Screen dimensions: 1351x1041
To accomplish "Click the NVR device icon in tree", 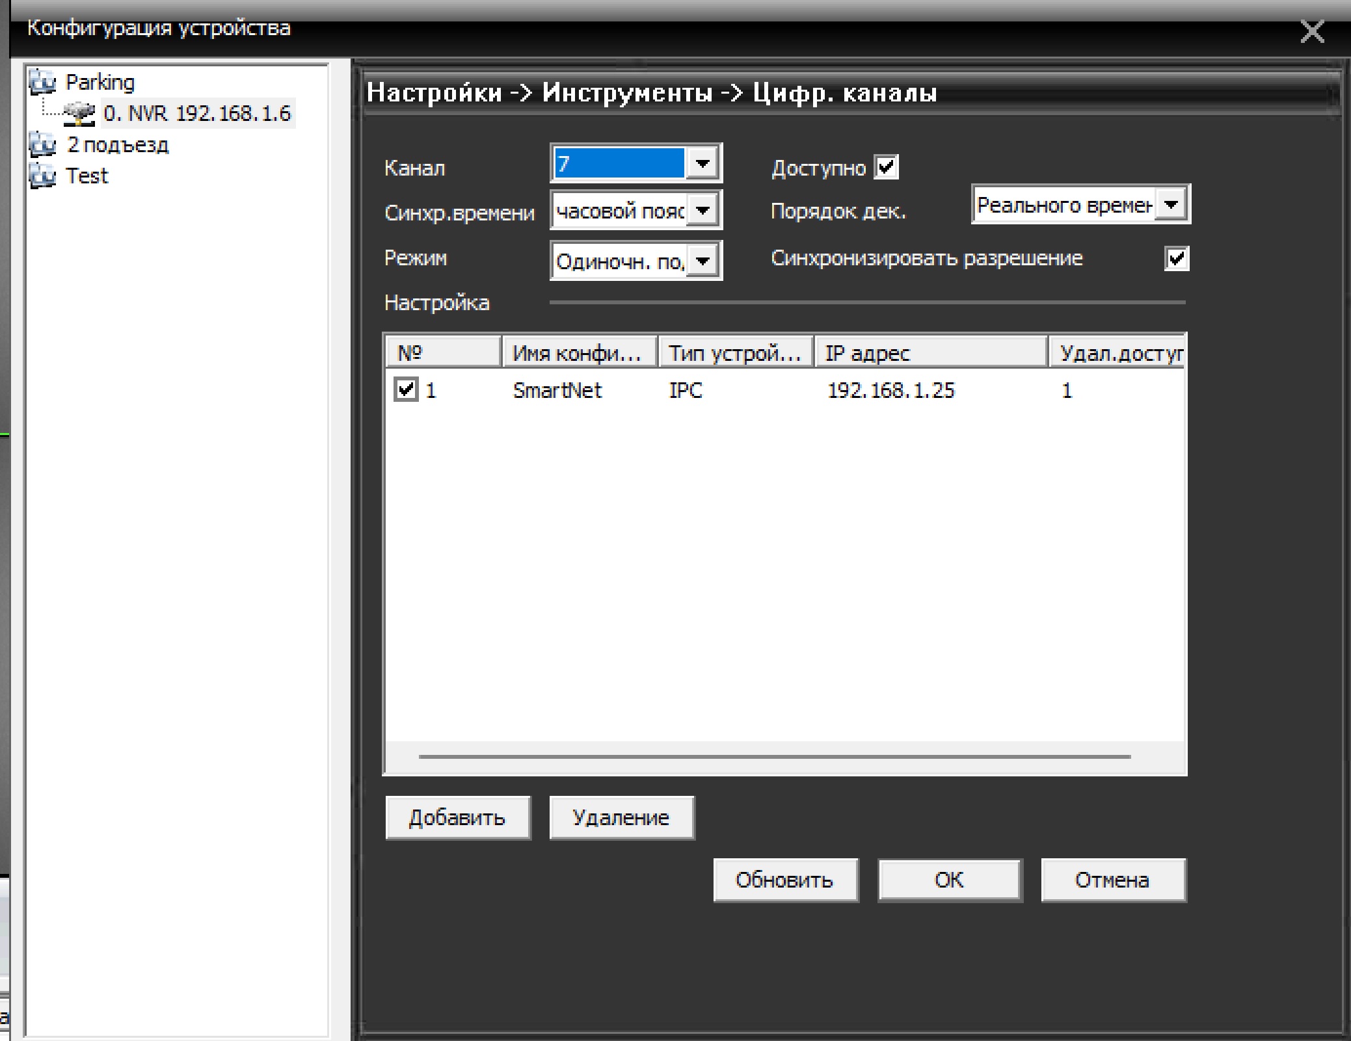I will [x=80, y=114].
